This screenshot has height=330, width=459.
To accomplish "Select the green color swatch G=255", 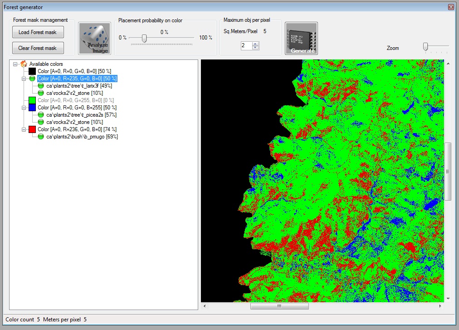I will click(32, 100).
